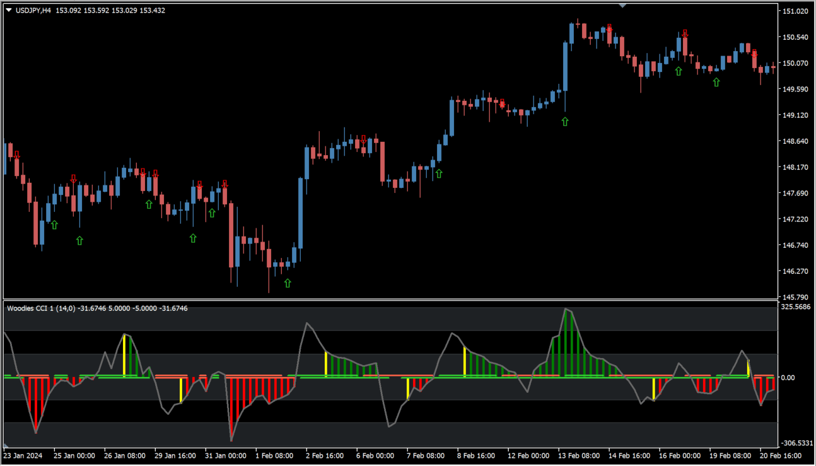The image size is (816, 466).
Task: Click the 325.5686 indicator scale value
Action: [795, 307]
